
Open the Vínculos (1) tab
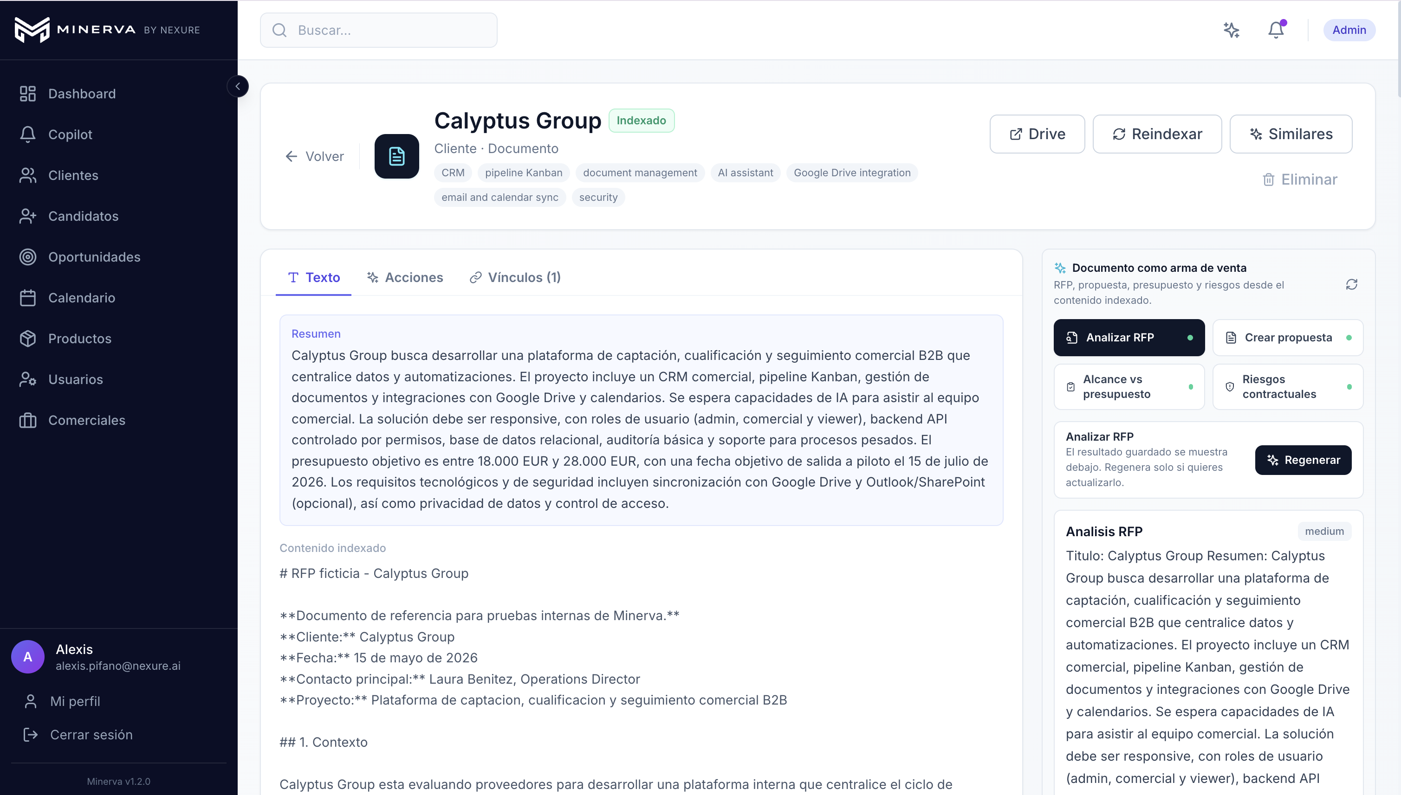pos(515,278)
